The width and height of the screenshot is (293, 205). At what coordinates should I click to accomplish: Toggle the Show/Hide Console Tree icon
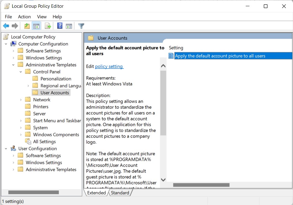coord(36,26)
